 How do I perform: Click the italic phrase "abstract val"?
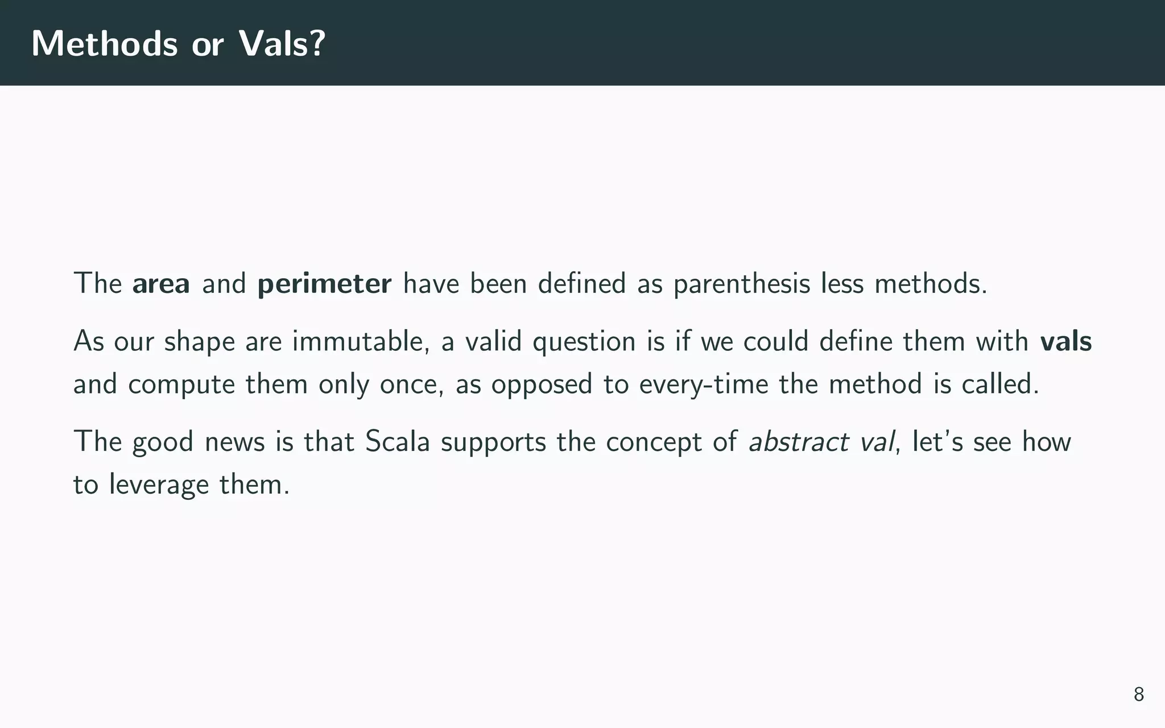tap(821, 441)
